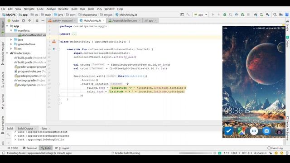Viewport: 290px width, 163px height.
Task: Click the Make Project hammer icon
Action: pyautogui.click(x=188, y=14)
